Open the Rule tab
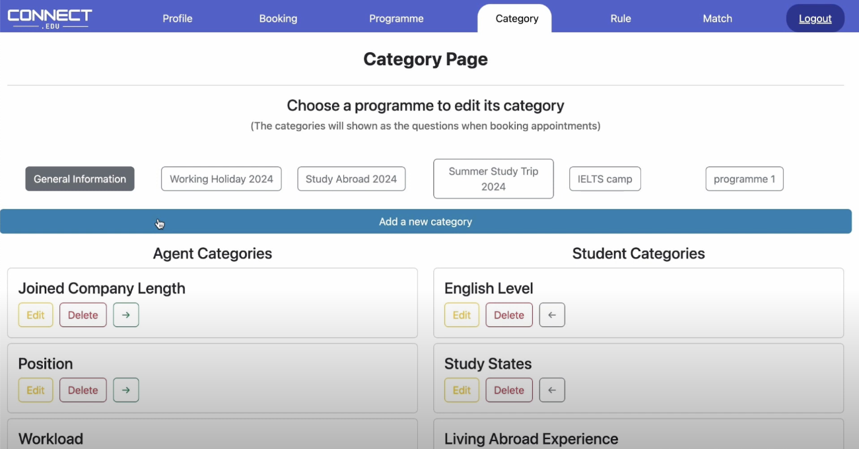859x449 pixels. point(621,18)
